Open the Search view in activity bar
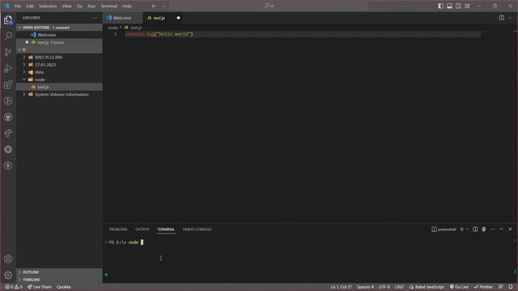 (x=8, y=36)
